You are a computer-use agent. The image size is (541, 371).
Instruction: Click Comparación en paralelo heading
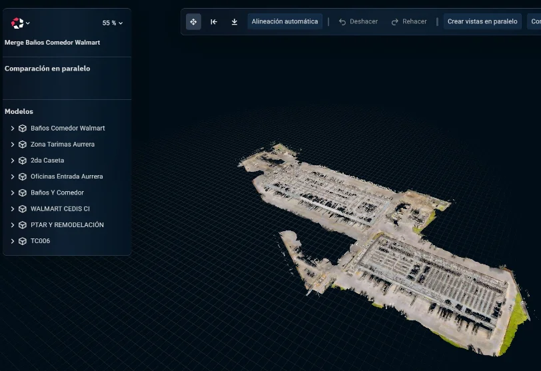point(47,69)
